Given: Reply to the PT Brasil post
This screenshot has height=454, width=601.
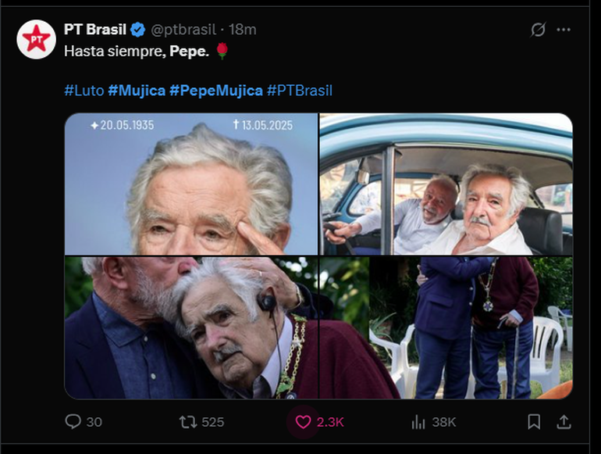Looking at the screenshot, I should click(73, 421).
